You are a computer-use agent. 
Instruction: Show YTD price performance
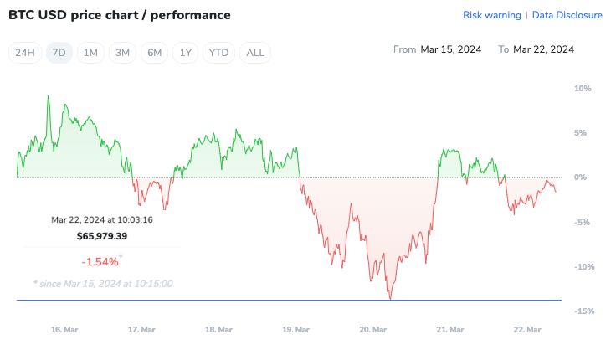click(218, 53)
